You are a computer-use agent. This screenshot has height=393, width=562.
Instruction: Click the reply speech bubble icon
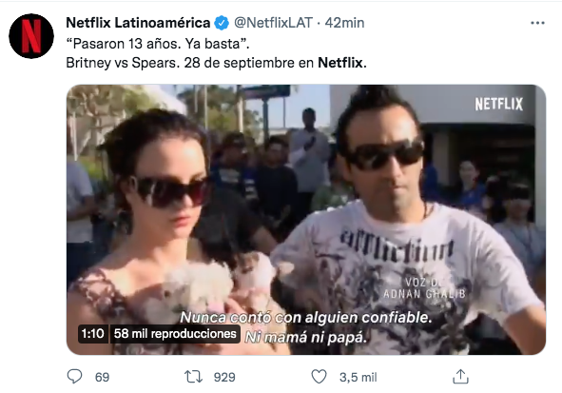tap(74, 377)
